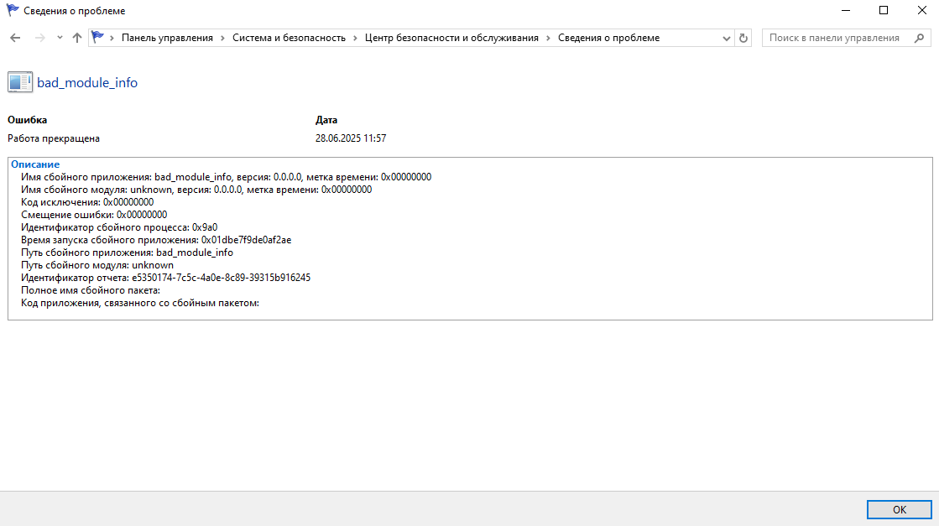Navigate to 'Панель управления' breadcrumb
Image resolution: width=939 pixels, height=526 pixels.
click(x=167, y=38)
